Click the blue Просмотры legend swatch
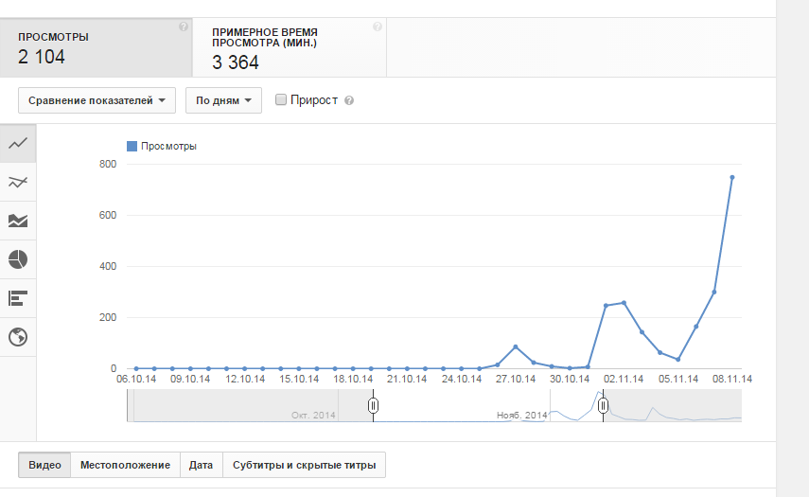 [132, 146]
